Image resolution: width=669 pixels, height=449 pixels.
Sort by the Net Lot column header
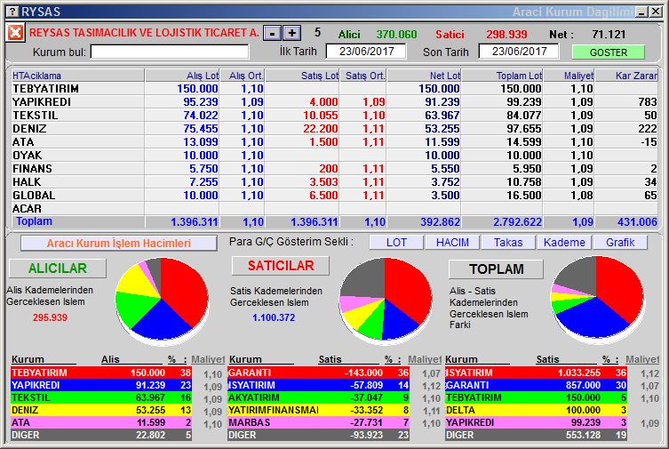424,76
